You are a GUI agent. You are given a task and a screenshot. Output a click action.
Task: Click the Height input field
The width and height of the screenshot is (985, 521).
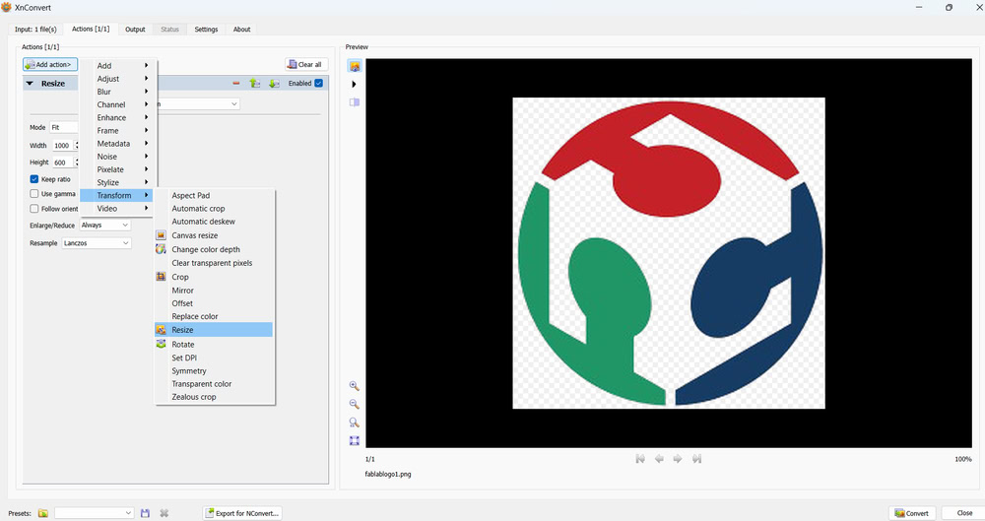(x=62, y=163)
